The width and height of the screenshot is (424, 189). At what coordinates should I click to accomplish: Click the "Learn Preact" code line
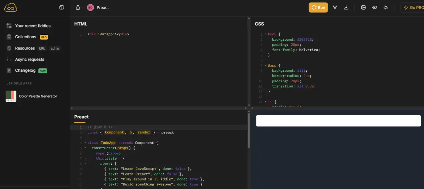143,174
